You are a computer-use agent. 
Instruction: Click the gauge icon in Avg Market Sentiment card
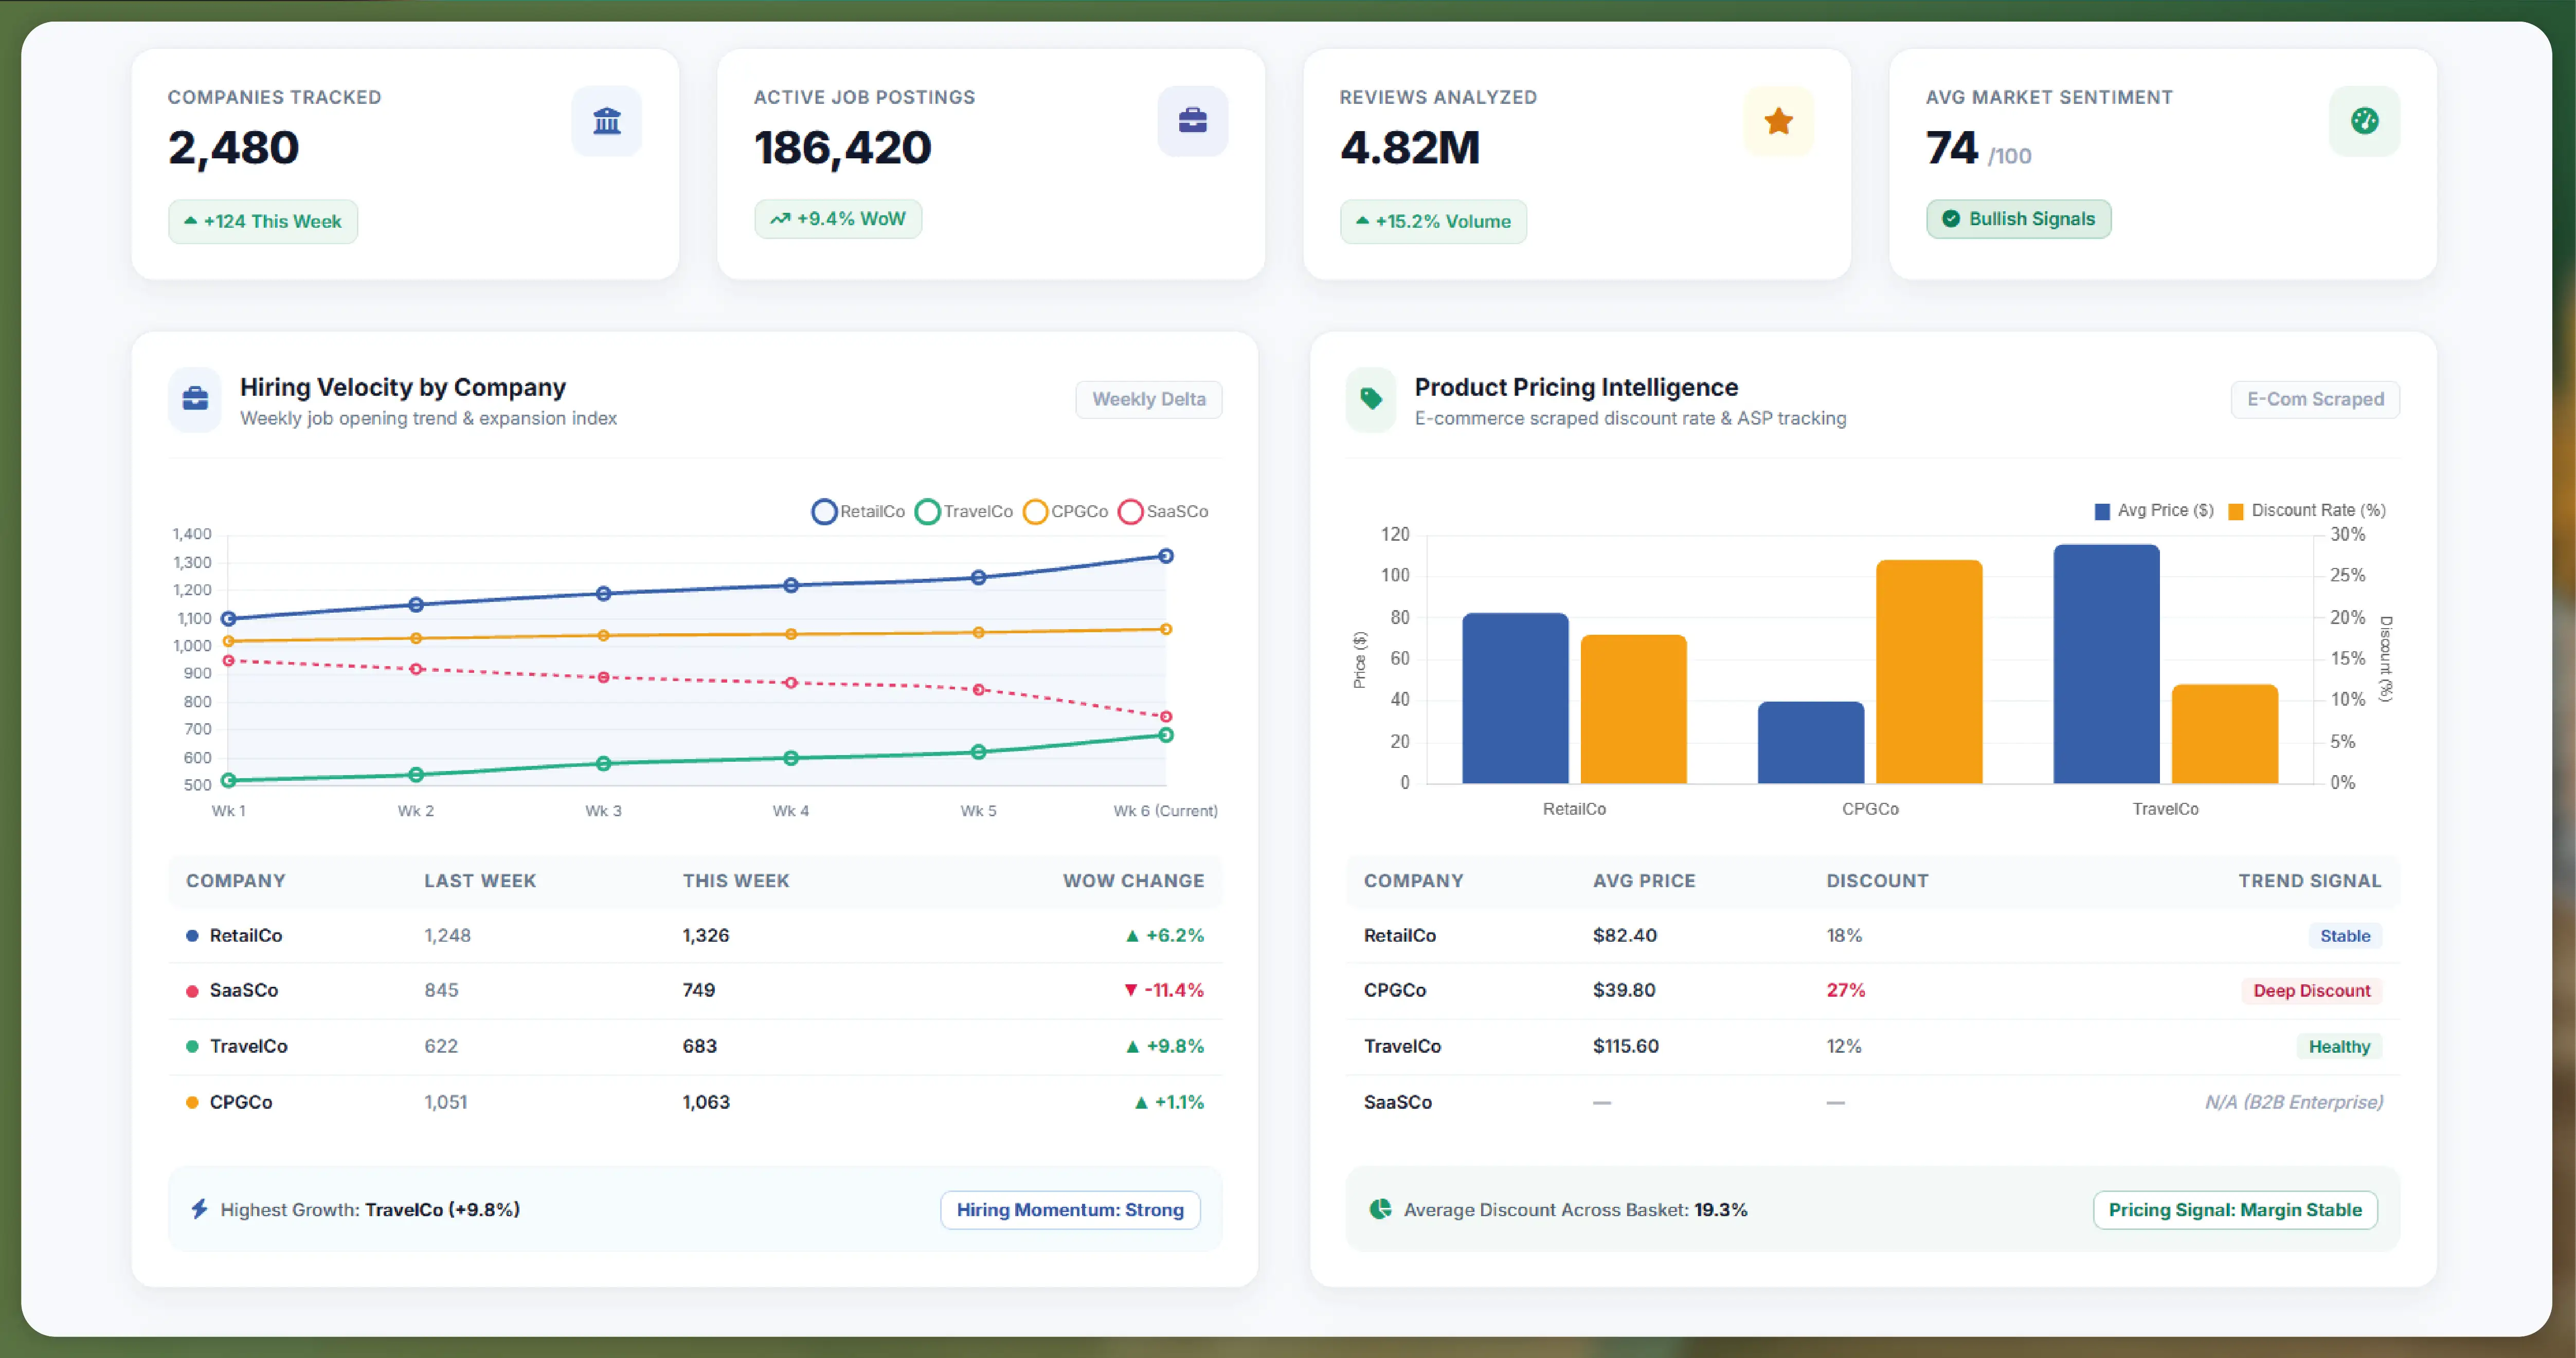pos(2364,121)
